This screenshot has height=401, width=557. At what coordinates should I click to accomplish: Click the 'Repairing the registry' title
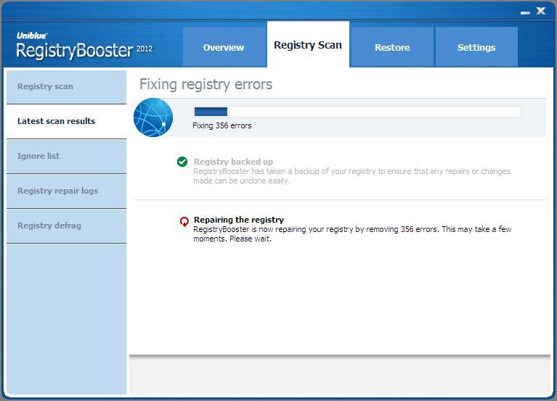239,220
